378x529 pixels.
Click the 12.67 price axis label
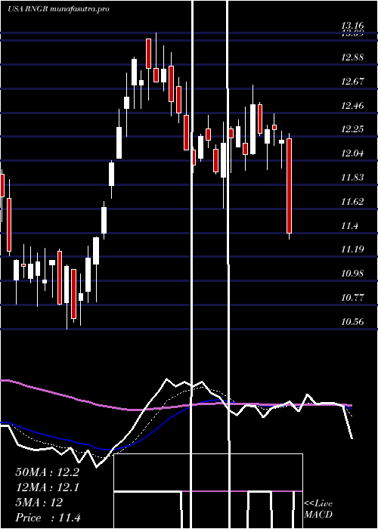point(352,82)
